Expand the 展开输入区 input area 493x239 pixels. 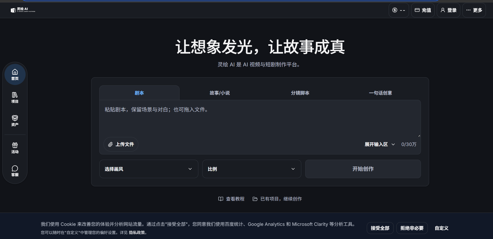point(380,144)
